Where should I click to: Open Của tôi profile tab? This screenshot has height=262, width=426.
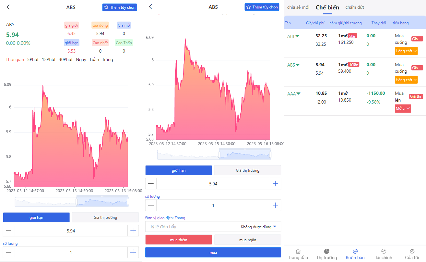pos(412,254)
